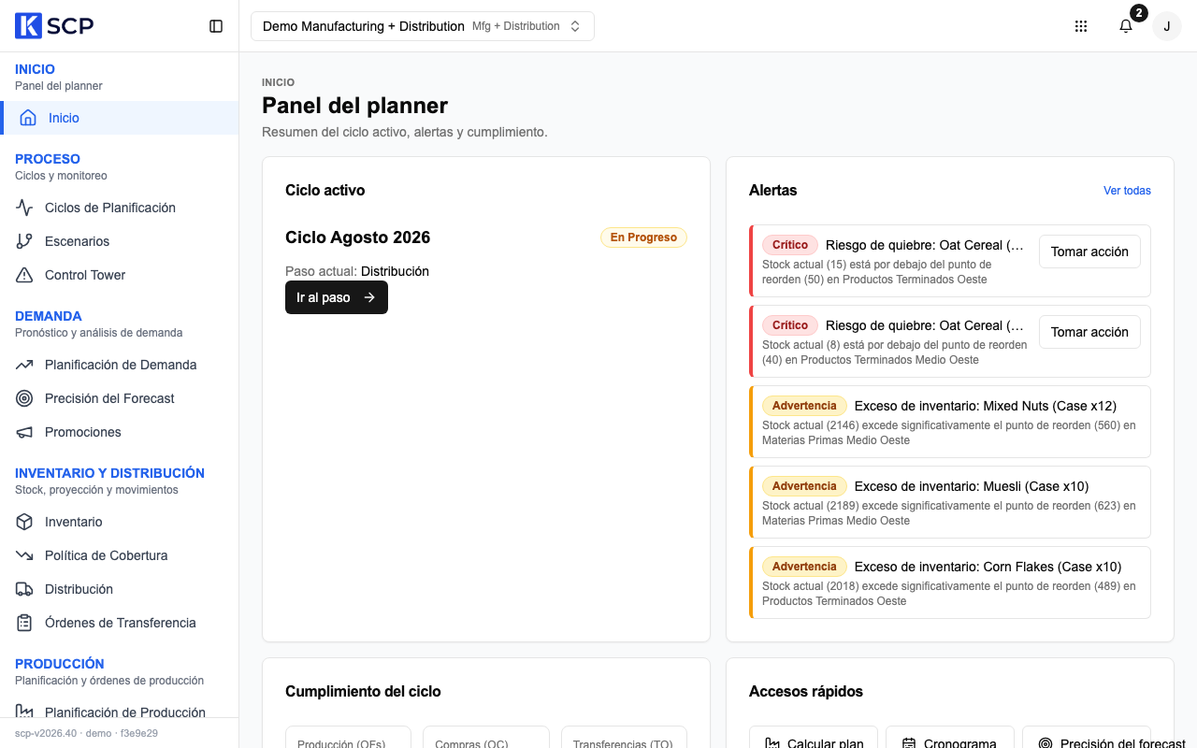The image size is (1197, 748).
Task: Open Precisión del Forecast in the sidebar
Action: pyautogui.click(x=120, y=398)
